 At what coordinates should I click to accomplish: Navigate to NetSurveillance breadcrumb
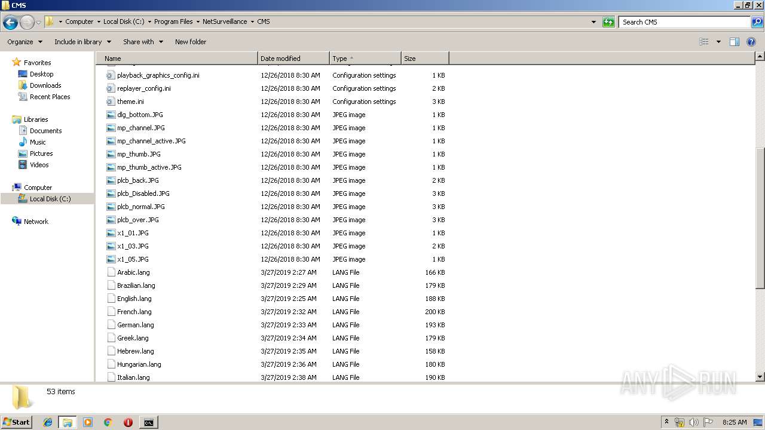(x=225, y=21)
